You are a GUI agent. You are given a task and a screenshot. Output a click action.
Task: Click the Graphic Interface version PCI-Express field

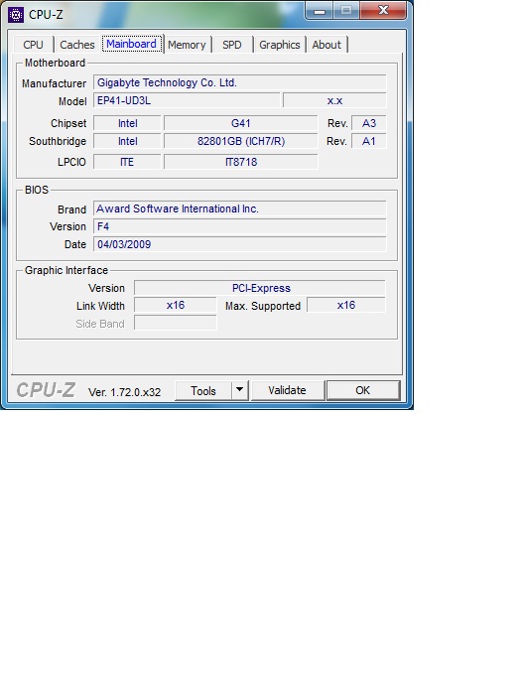coord(260,288)
